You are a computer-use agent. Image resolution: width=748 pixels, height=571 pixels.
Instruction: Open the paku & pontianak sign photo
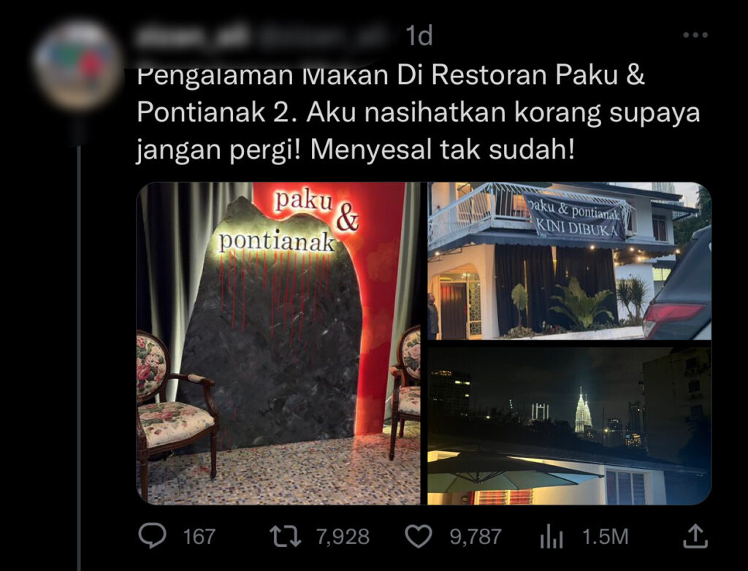278,343
